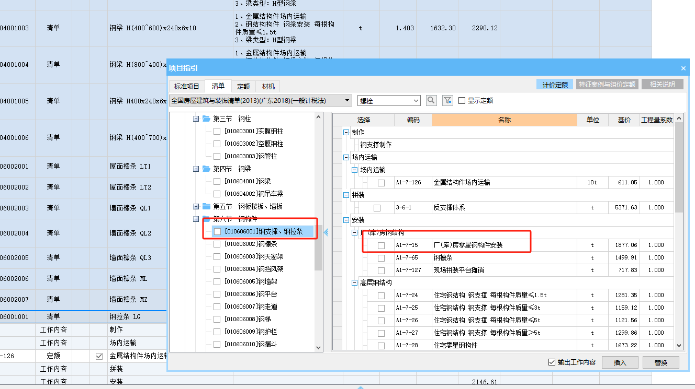This screenshot has width=695, height=389.
Task: Click the folder icon of 第三节 钢柱
Action: tap(206, 119)
